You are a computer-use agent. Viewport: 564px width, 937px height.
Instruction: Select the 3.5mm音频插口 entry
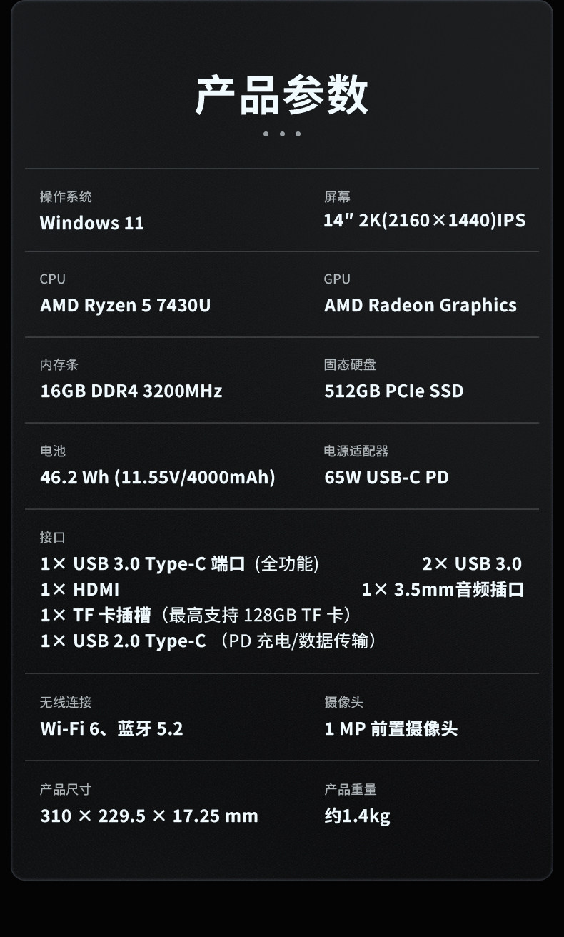click(x=443, y=590)
